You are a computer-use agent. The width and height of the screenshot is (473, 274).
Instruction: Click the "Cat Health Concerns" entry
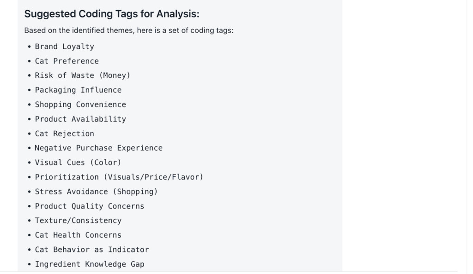pos(78,235)
